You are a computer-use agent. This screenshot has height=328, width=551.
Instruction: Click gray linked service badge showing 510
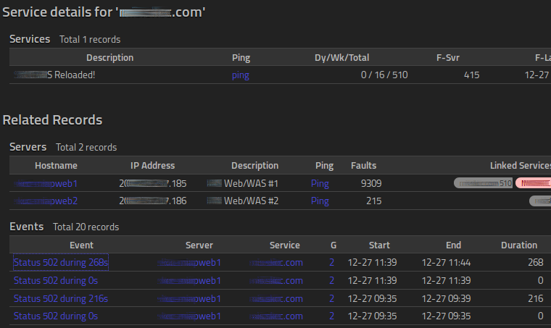(483, 183)
